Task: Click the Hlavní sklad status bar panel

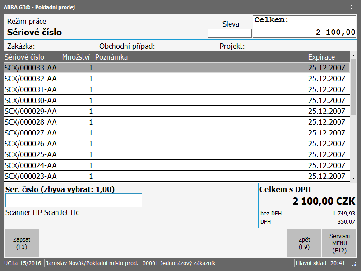Action: [x=310, y=263]
